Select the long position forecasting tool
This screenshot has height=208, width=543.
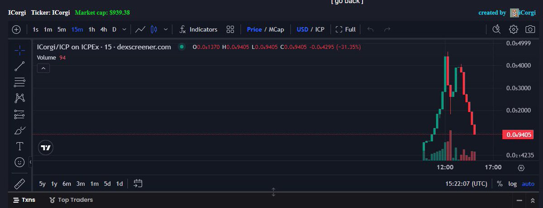pyautogui.click(x=19, y=114)
